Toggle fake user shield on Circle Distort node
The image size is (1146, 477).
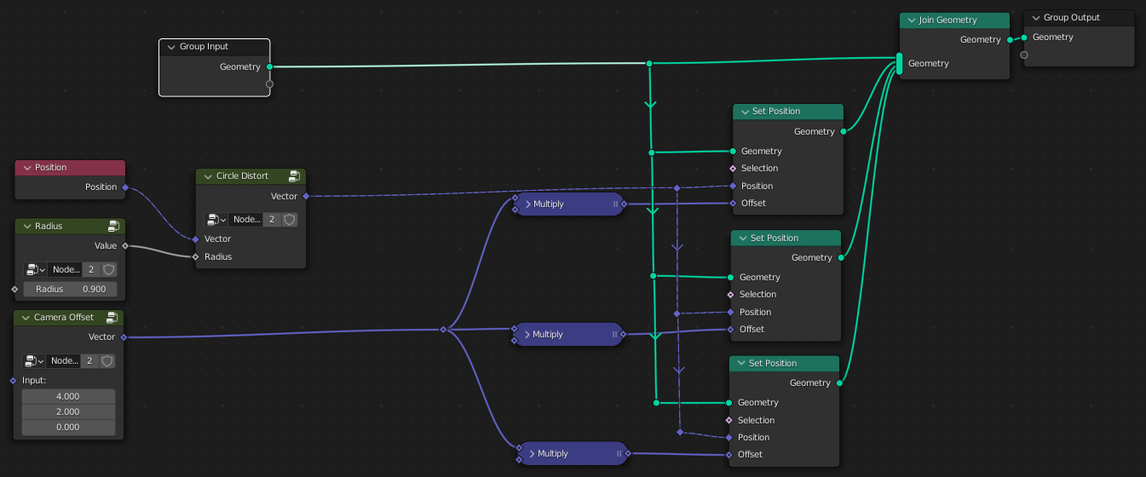point(290,220)
